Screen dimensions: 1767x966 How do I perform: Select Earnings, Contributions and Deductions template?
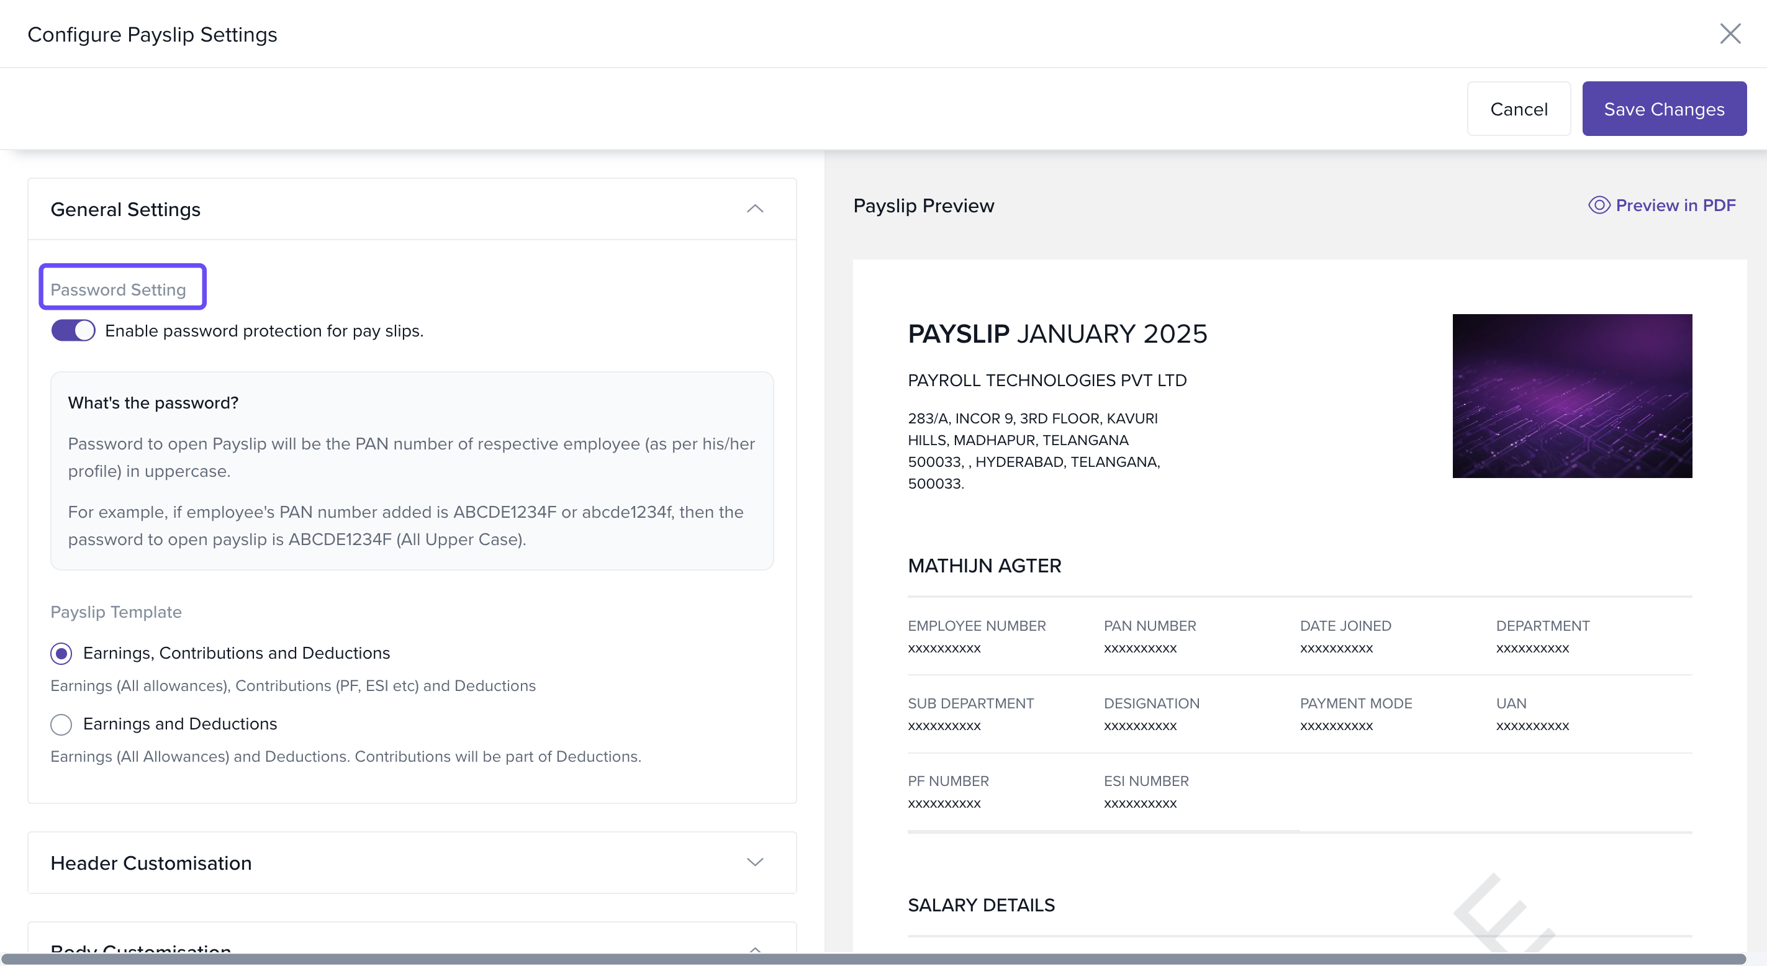tap(61, 653)
